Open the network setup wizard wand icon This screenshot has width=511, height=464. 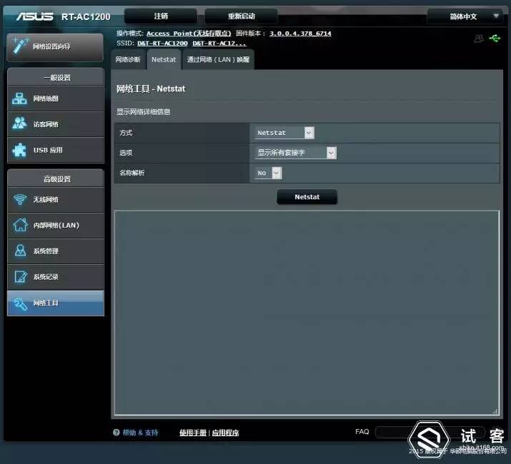(x=20, y=45)
